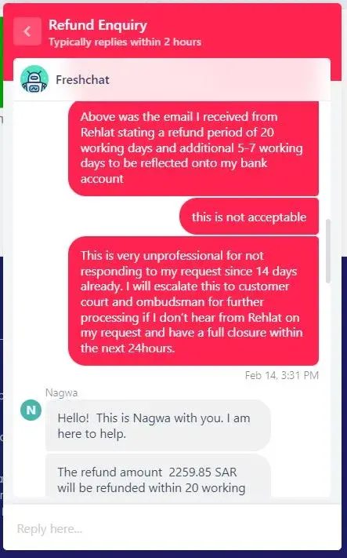347x558 pixels.
Task: Click the white Freshchat banner bar
Action: tap(172, 80)
